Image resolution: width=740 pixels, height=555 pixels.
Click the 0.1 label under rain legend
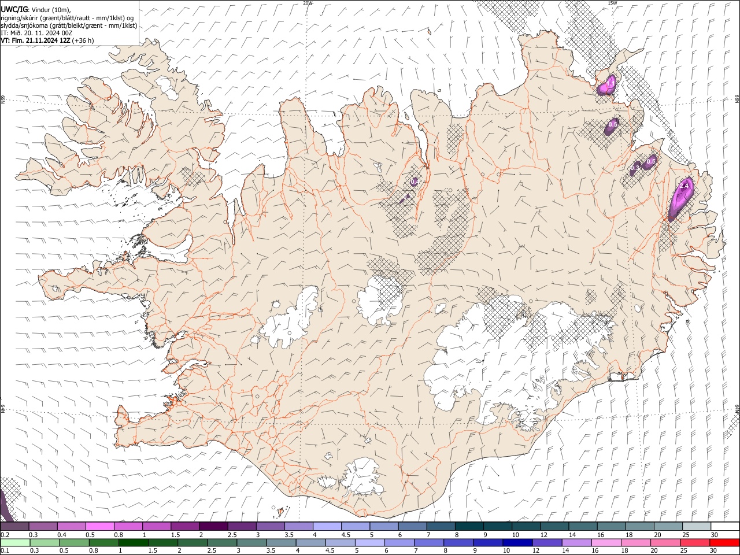[x=4, y=550]
